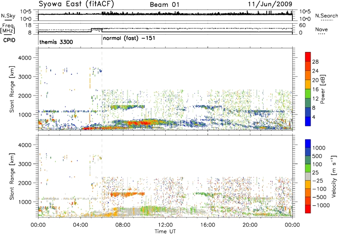Viewport: 338px width, 234px height.
Task: Click the 'Power [dB]' colorbar label
Action: coord(322,89)
